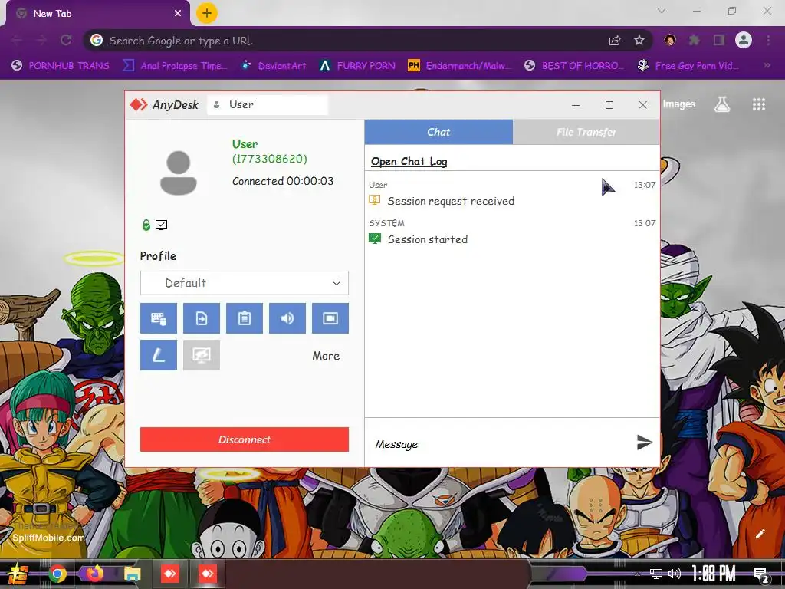785x589 pixels.
Task: Click the Session request received message
Action: pos(451,201)
